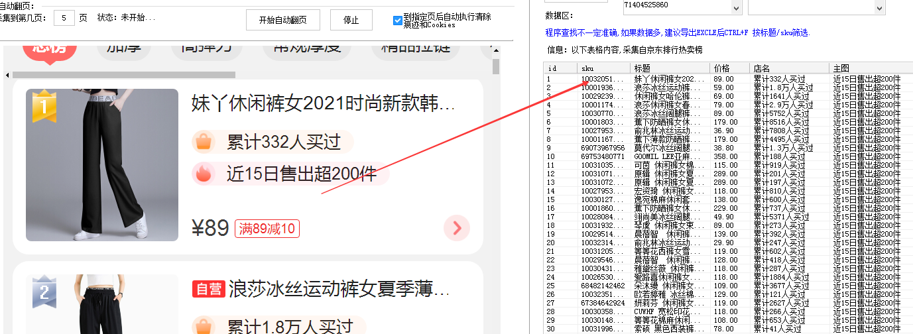The height and width of the screenshot is (334, 913).
Task: Toggle the auto-clear traces and Cookies checkbox
Action: click(x=397, y=20)
